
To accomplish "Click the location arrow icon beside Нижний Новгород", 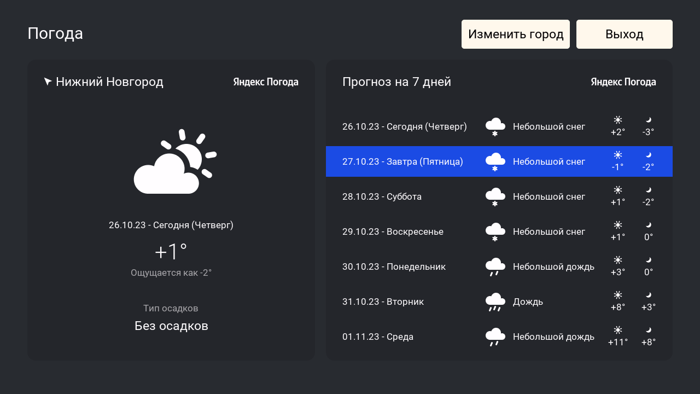I will [x=48, y=82].
